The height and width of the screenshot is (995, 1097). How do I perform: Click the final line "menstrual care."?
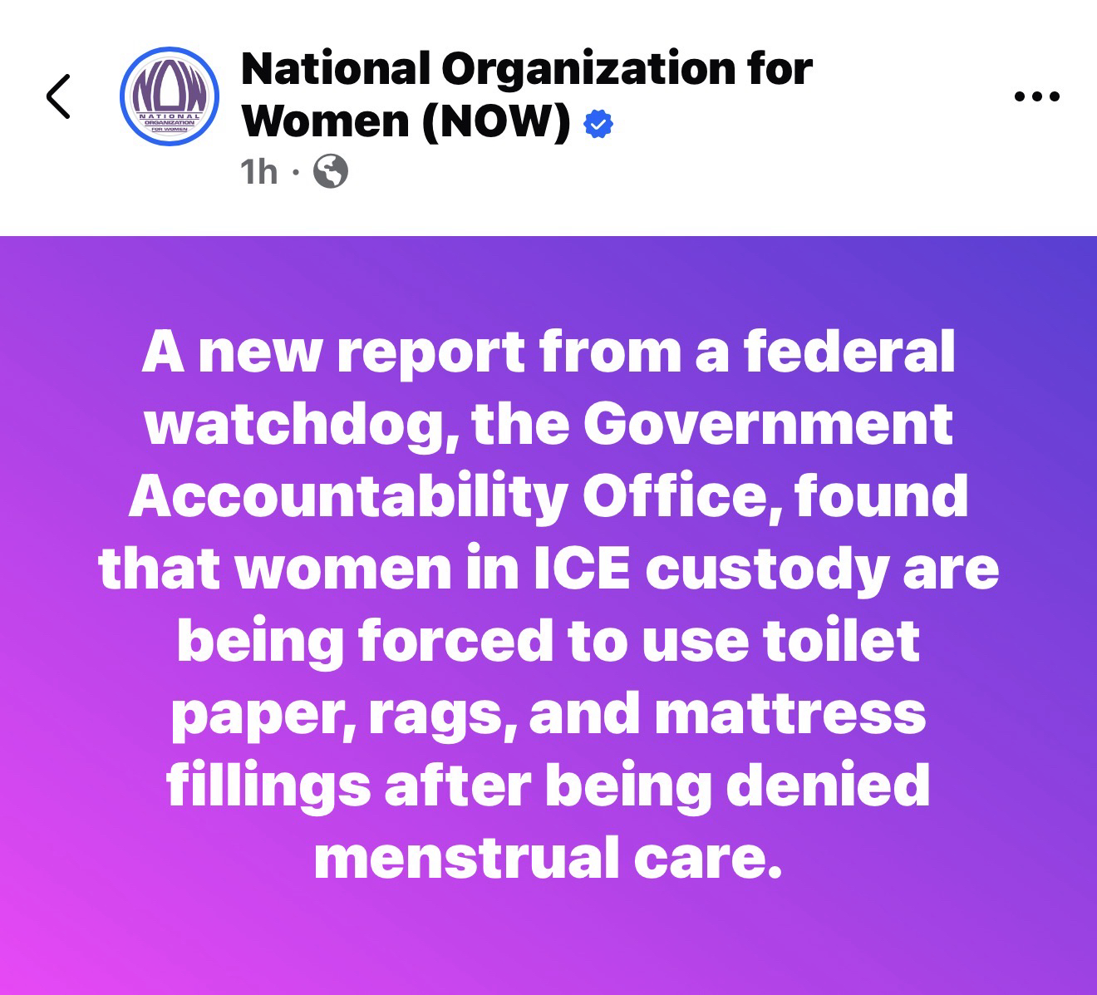[x=548, y=858]
